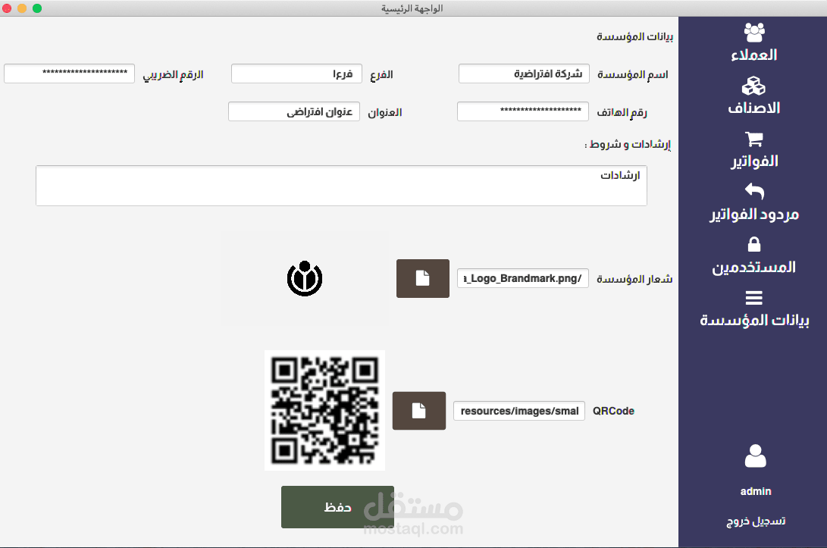Click the رقم الهاتف label
This screenshot has width=827, height=548.
pos(622,112)
